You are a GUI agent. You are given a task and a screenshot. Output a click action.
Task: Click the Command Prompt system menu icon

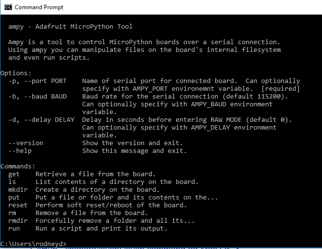point(7,7)
